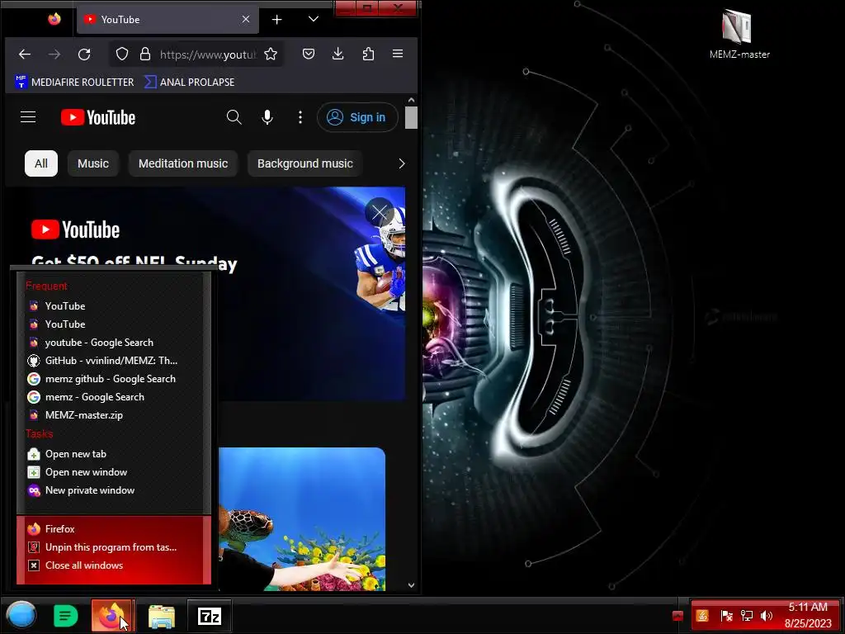Open the green notes app on the taskbar

(x=66, y=616)
